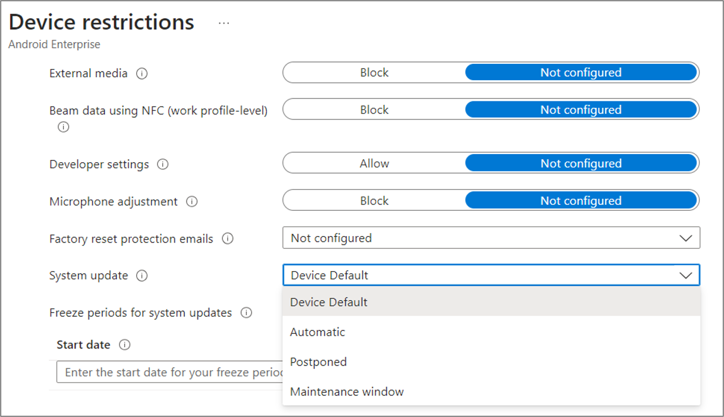
Task: Set Developer settings to Not configured
Action: 581,163
